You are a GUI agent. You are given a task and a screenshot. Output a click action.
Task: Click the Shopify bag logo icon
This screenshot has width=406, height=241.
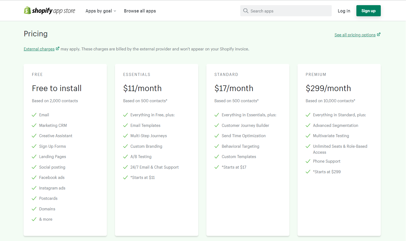tap(27, 10)
